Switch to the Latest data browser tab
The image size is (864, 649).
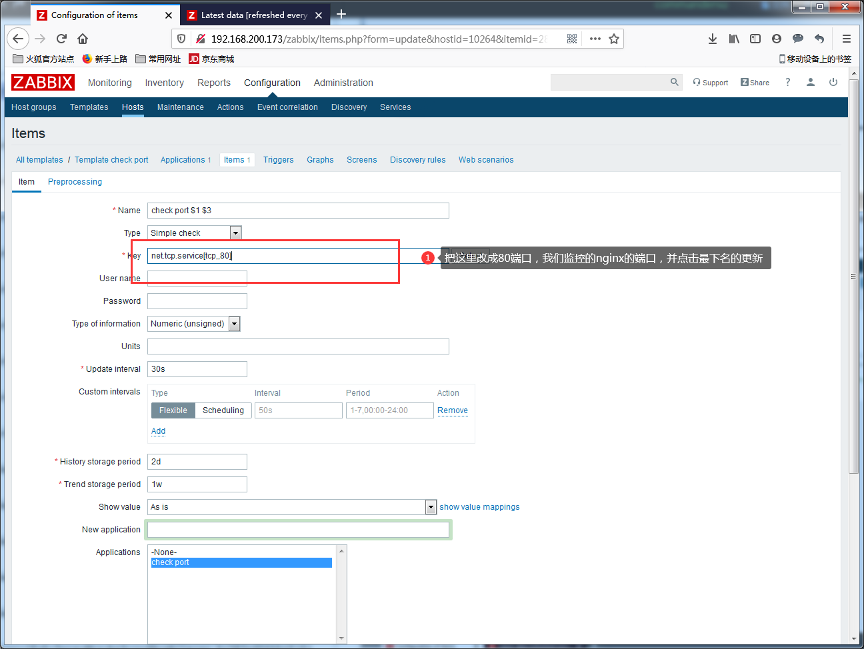(254, 15)
